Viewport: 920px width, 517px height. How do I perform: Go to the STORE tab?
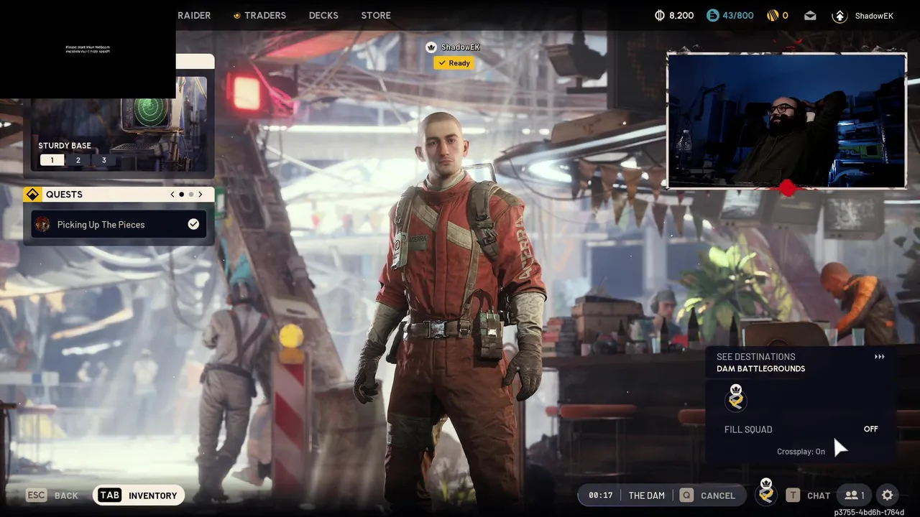(x=376, y=15)
